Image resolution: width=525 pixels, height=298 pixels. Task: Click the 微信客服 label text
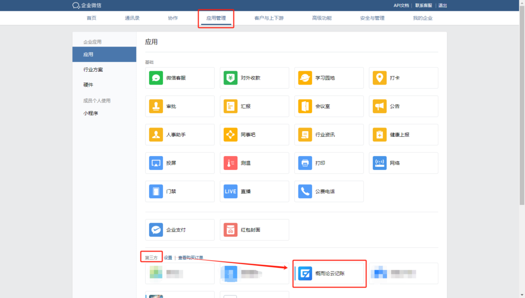coord(176,78)
